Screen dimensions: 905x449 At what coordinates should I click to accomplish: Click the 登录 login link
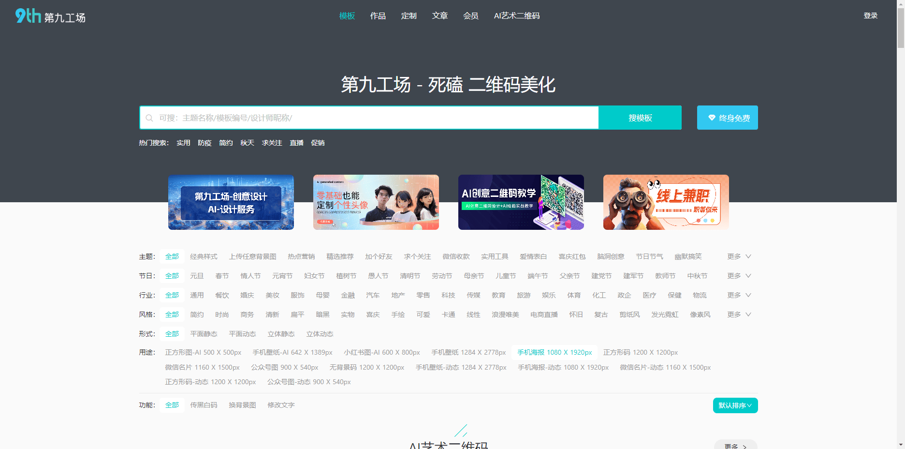point(870,16)
